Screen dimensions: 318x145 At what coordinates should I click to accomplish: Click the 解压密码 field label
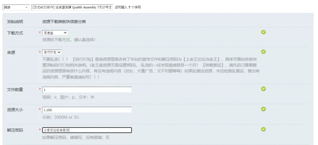tap(15, 130)
